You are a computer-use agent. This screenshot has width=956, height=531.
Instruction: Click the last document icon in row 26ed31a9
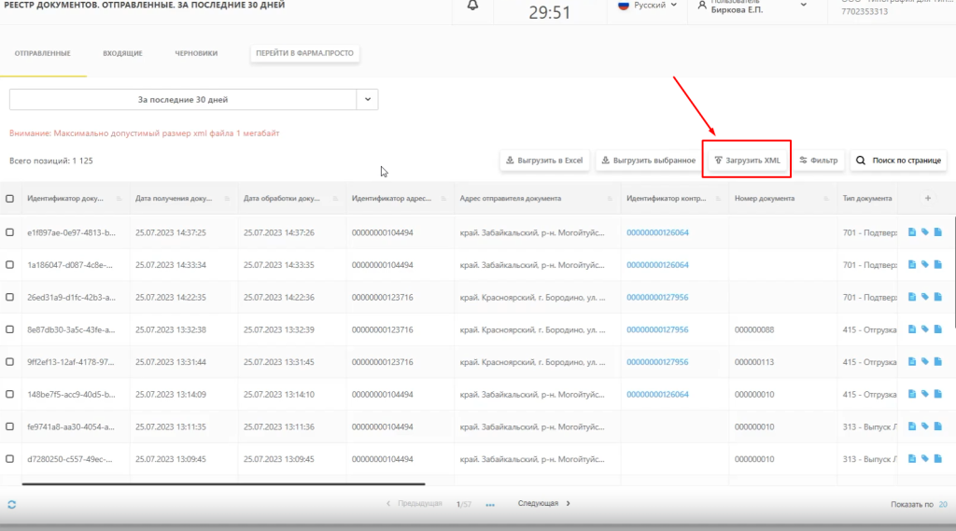click(938, 297)
